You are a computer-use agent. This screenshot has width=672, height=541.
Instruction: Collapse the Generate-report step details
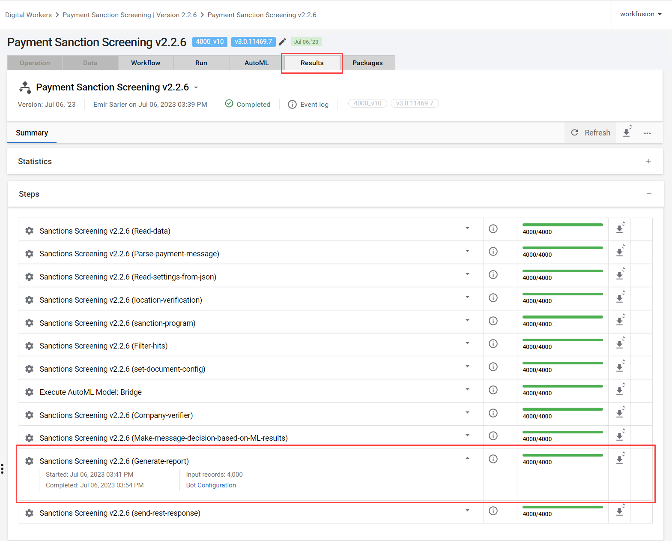[467, 458]
